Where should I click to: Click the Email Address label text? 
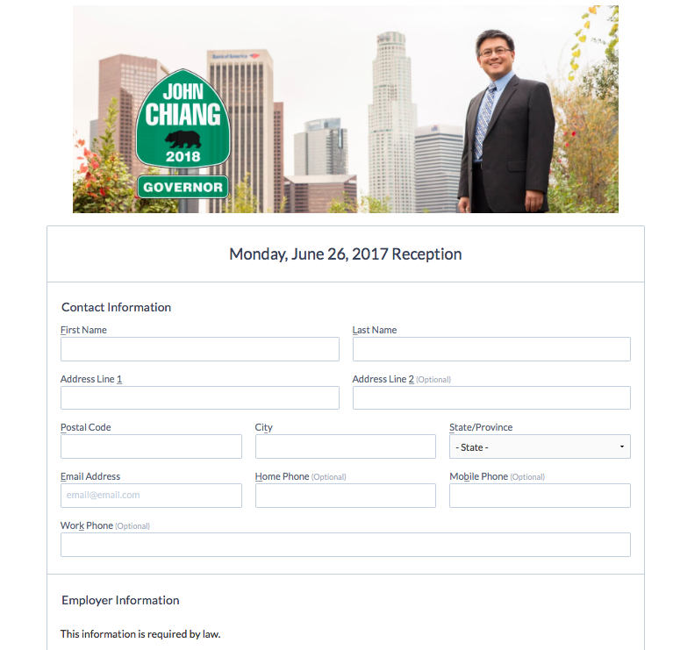click(x=90, y=476)
